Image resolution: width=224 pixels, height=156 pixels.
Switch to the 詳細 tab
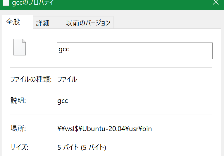click(43, 23)
